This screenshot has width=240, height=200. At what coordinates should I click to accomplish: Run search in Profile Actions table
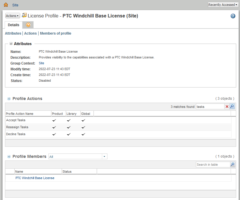[x=232, y=106]
